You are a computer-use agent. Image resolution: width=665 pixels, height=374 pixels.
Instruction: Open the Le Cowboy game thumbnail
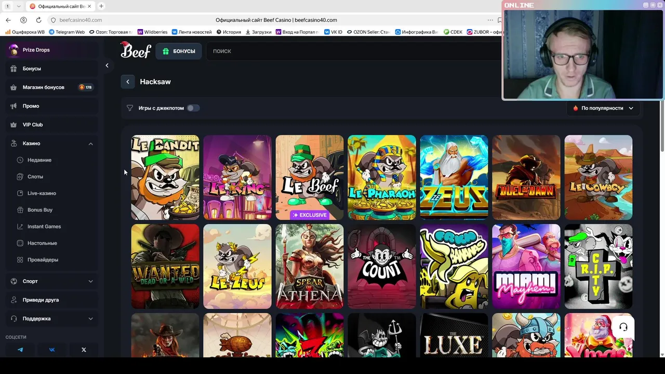coord(598,178)
